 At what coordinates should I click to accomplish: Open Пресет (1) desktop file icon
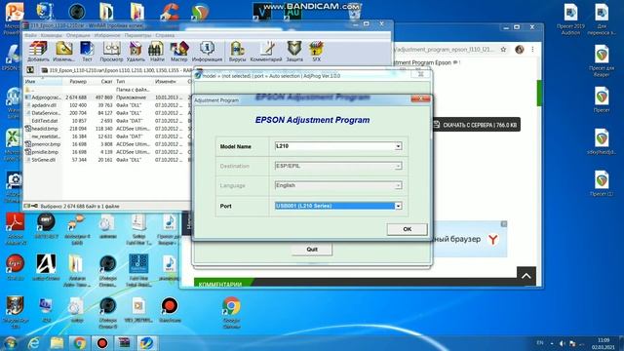click(602, 184)
